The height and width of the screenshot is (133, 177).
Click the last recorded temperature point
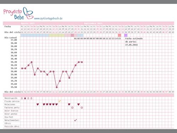[82, 62]
